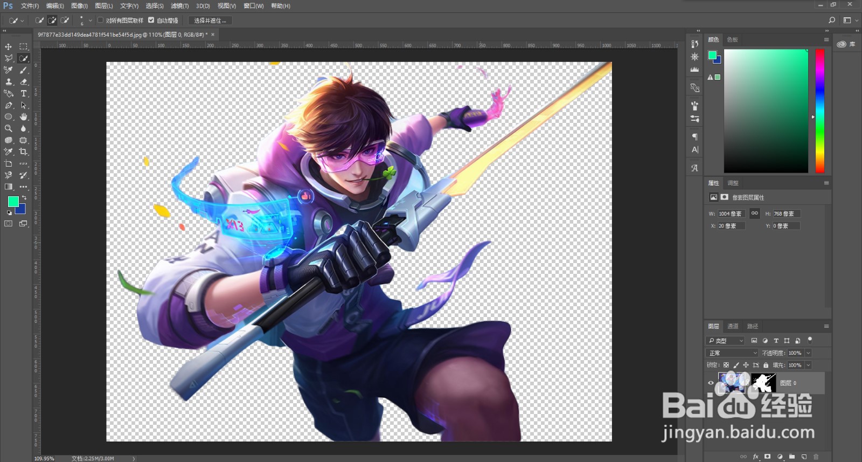Change screen mode at toolbox bottom

click(23, 223)
